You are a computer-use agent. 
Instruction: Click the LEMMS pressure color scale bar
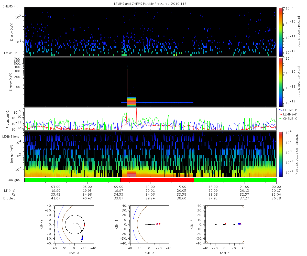coord(281,82)
